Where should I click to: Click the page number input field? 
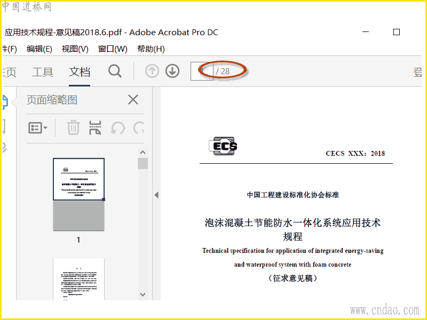(202, 71)
